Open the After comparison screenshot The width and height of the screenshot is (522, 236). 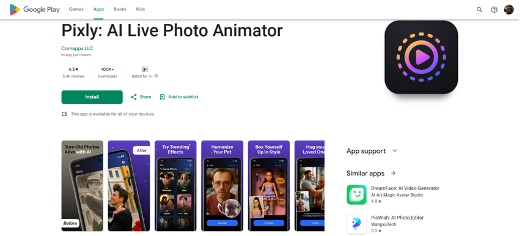[x=129, y=186]
